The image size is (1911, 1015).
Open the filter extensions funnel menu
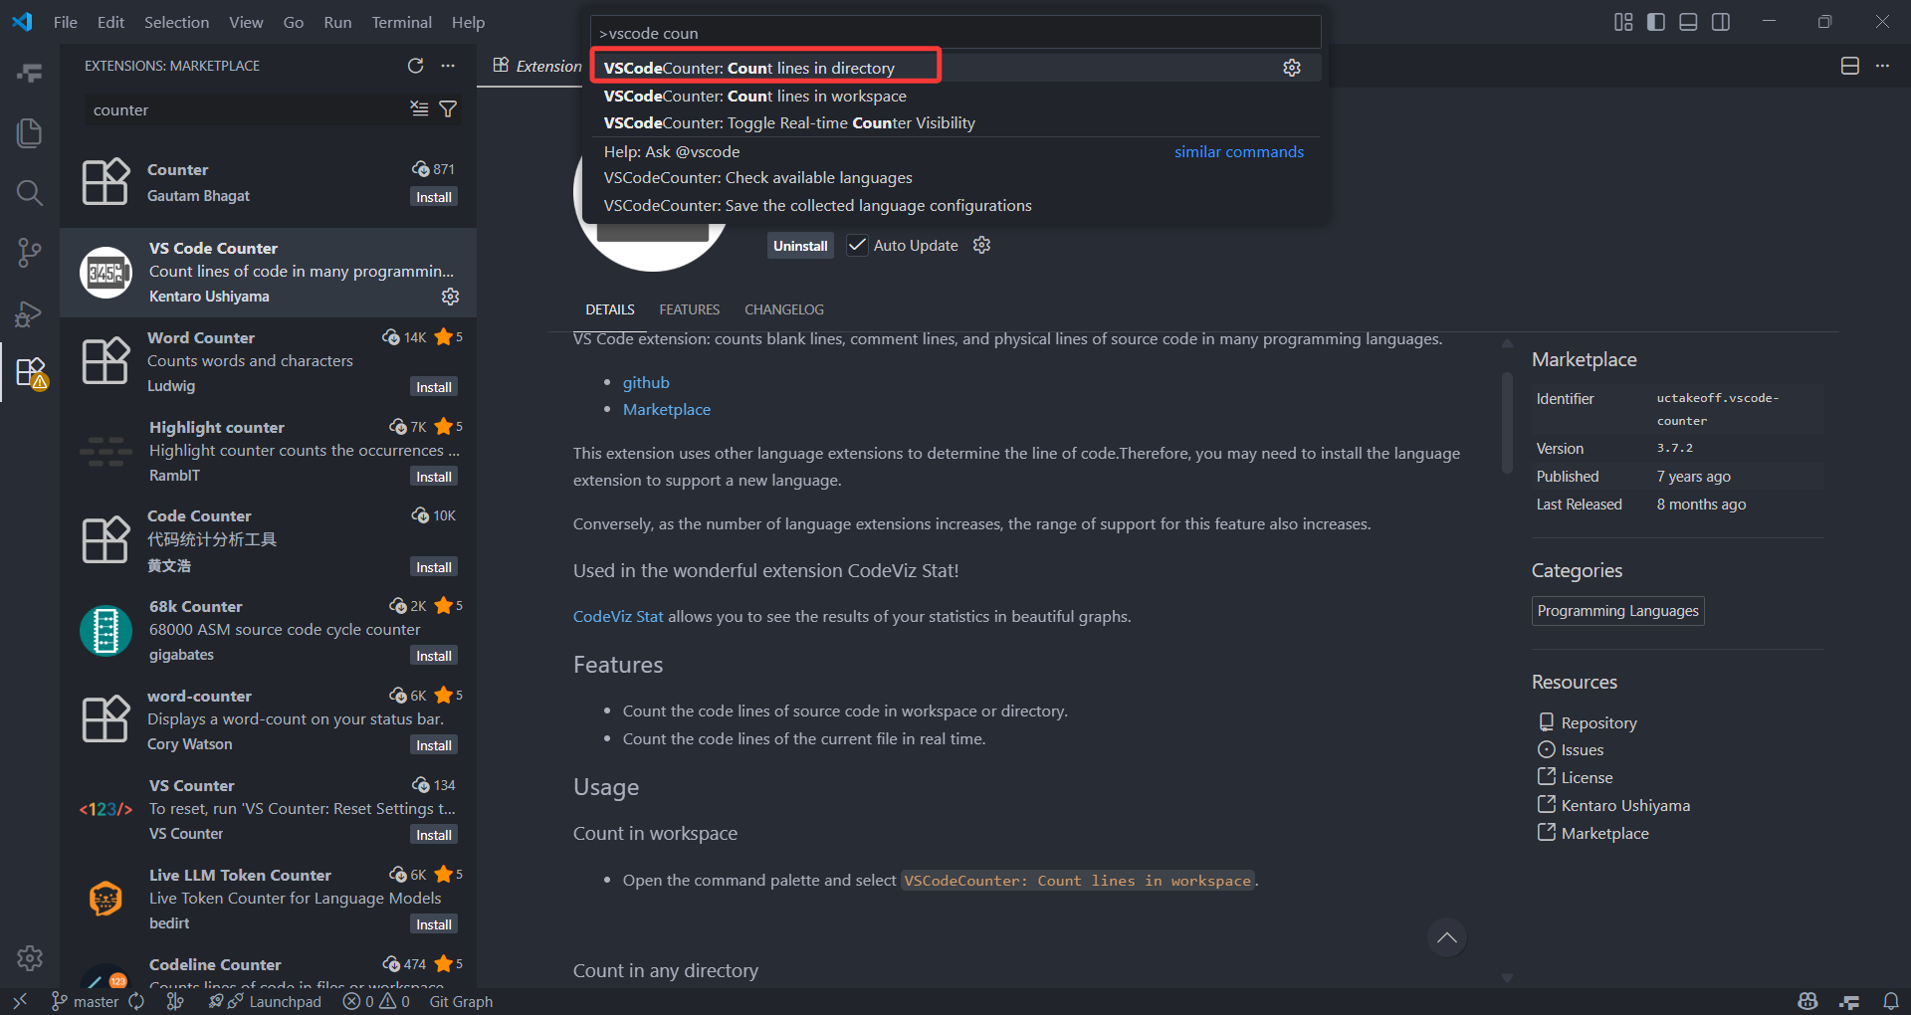tap(448, 108)
